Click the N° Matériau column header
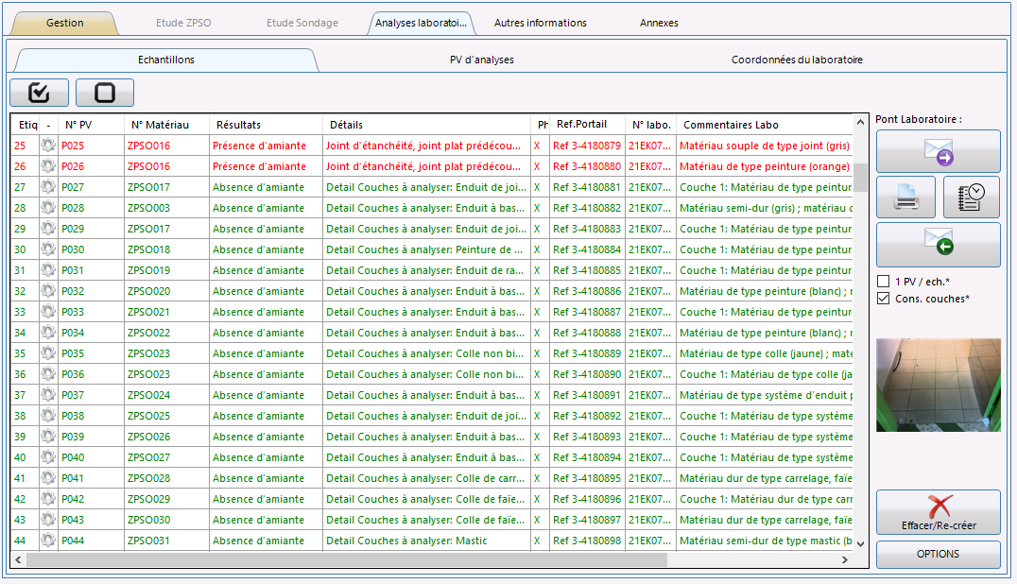1017x584 pixels. coord(166,125)
